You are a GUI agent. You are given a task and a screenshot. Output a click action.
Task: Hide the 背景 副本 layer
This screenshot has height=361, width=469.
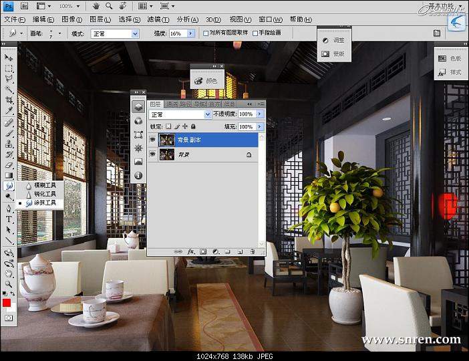click(153, 140)
